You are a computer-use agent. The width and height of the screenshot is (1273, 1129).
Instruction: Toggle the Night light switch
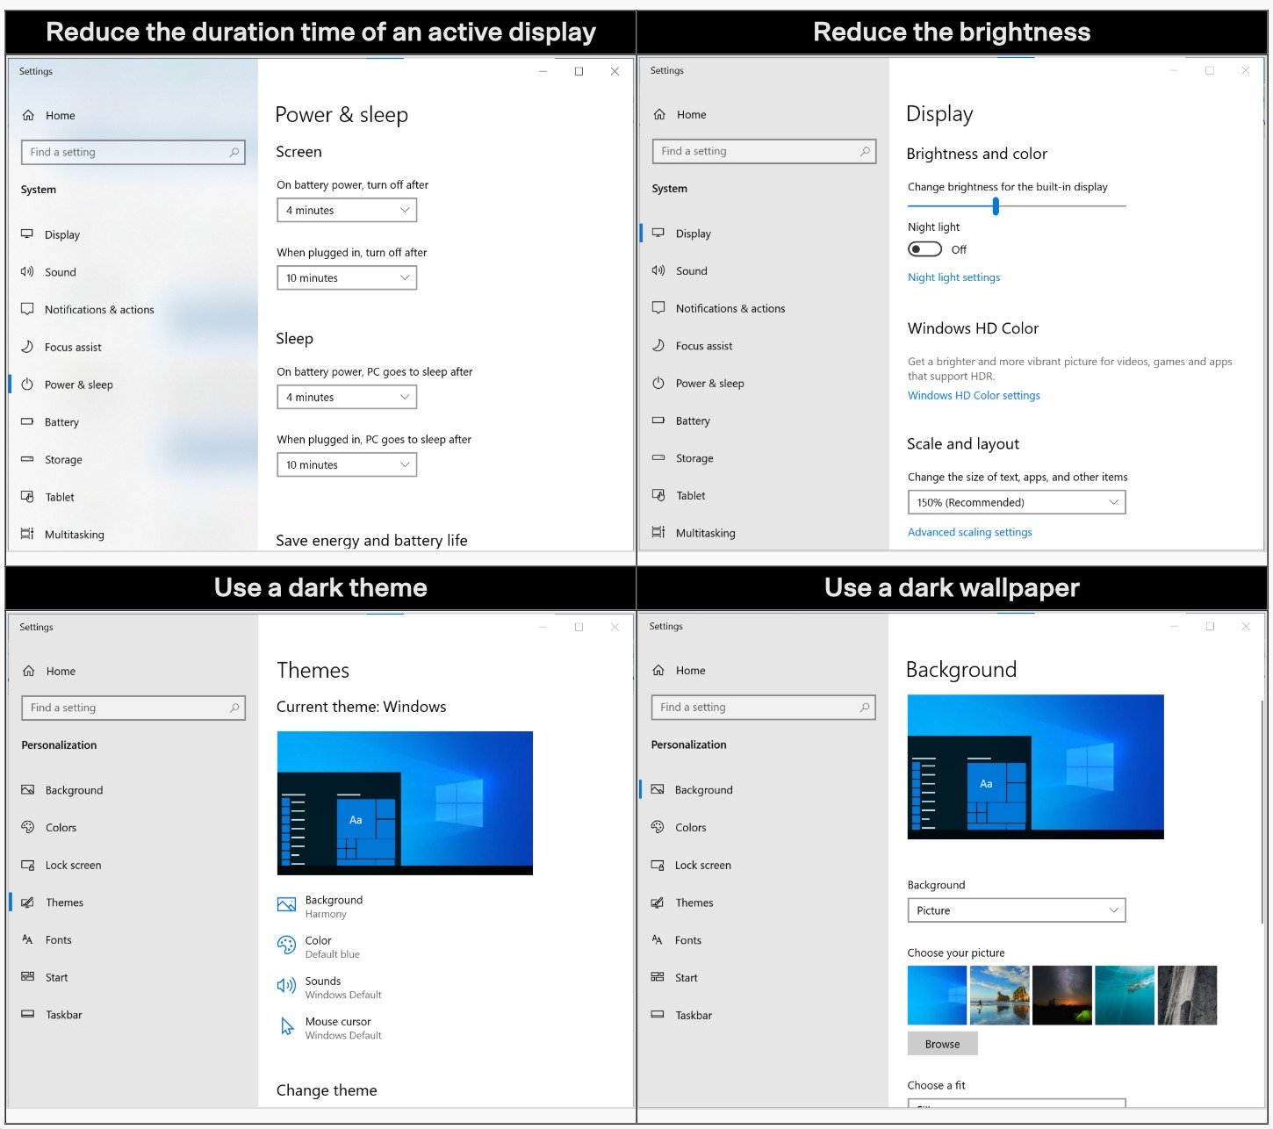924,249
